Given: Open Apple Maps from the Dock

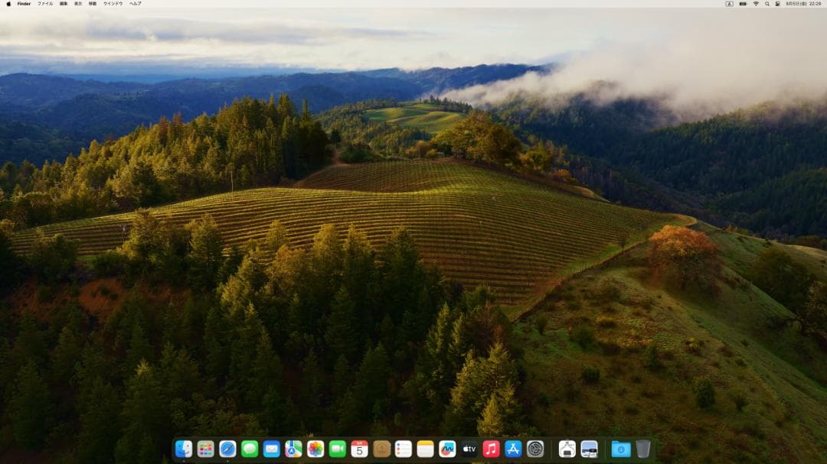Looking at the screenshot, I should pos(292,449).
